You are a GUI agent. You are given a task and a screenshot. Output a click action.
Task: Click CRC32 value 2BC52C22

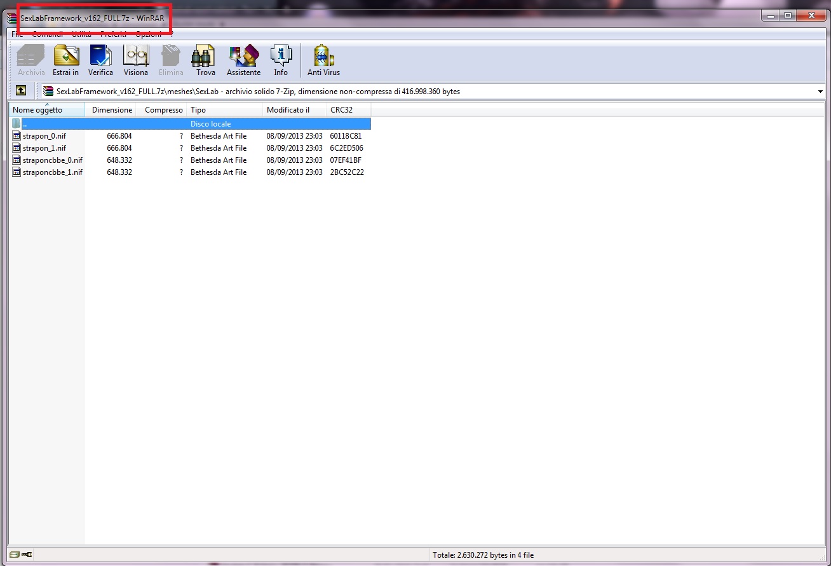point(348,172)
